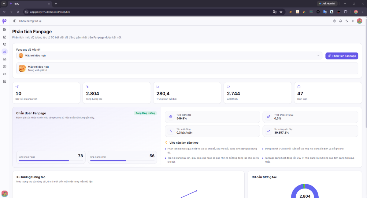367x198 pixels.
Task: Click the cookie extension icon
Action: (x=291, y=12)
